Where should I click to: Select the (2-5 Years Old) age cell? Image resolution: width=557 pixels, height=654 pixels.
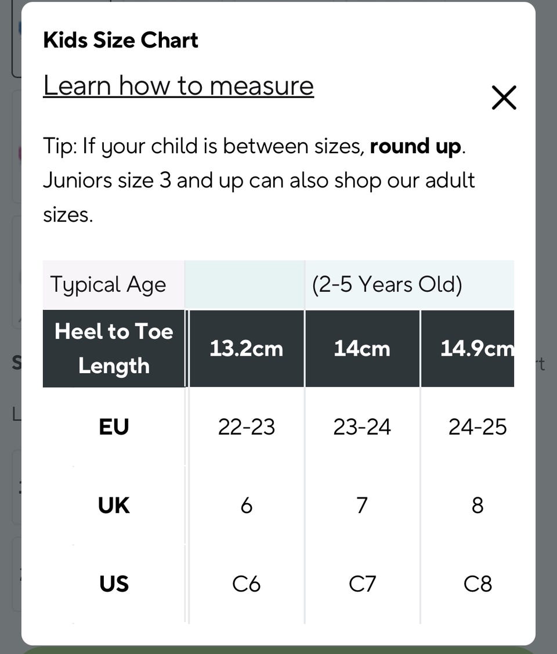coord(387,284)
